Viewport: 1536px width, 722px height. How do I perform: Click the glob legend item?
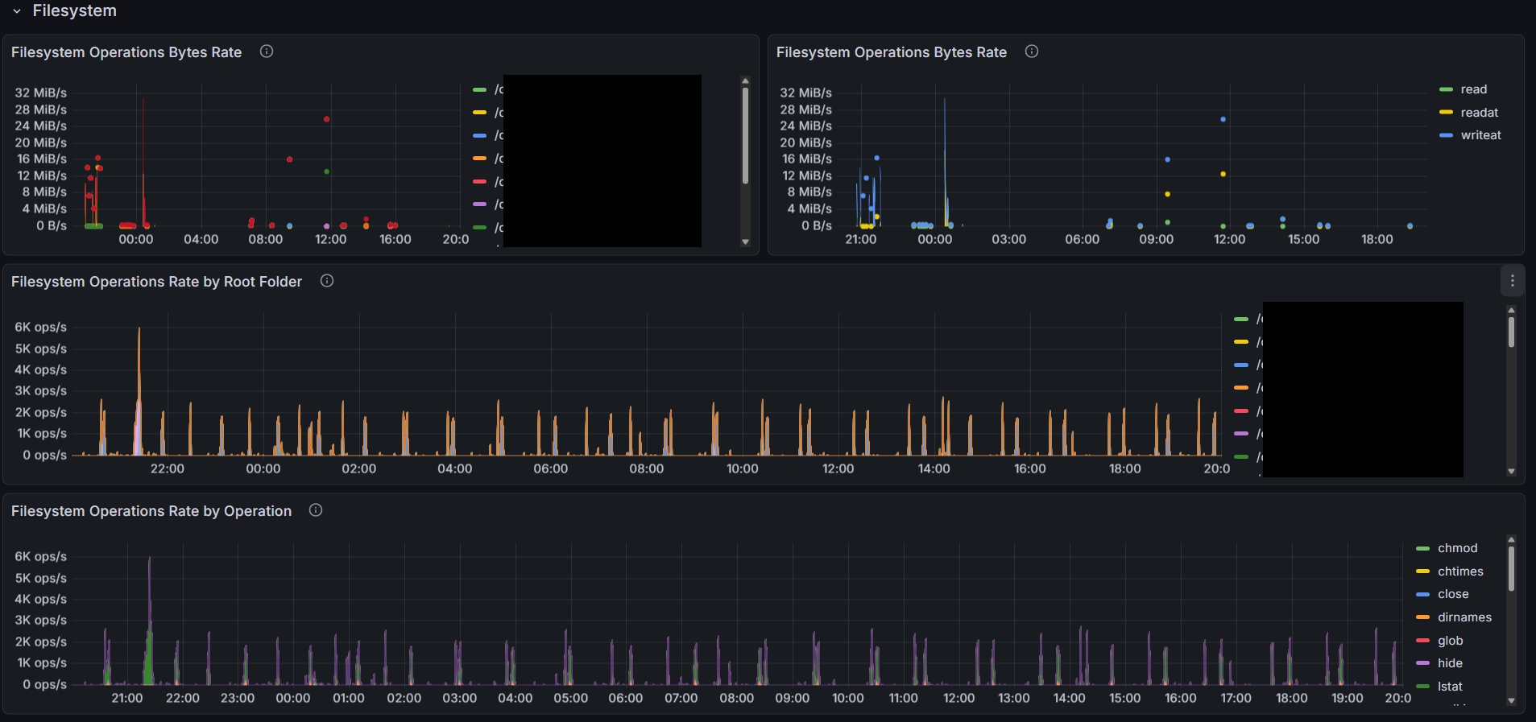pos(1450,641)
